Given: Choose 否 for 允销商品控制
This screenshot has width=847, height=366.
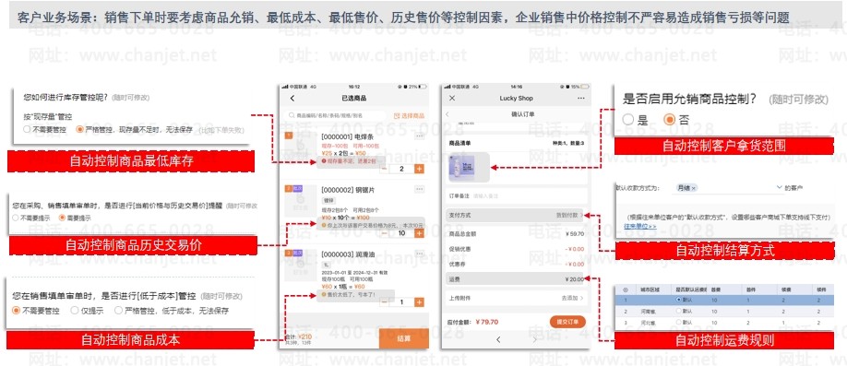Looking at the screenshot, I should pos(669,120).
